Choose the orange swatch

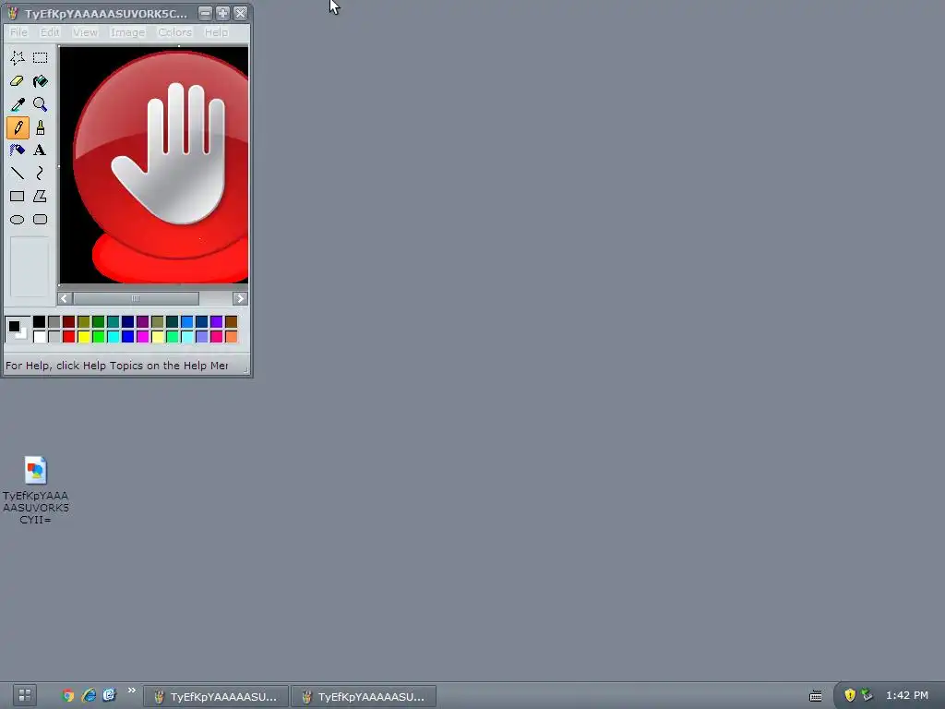[232, 336]
